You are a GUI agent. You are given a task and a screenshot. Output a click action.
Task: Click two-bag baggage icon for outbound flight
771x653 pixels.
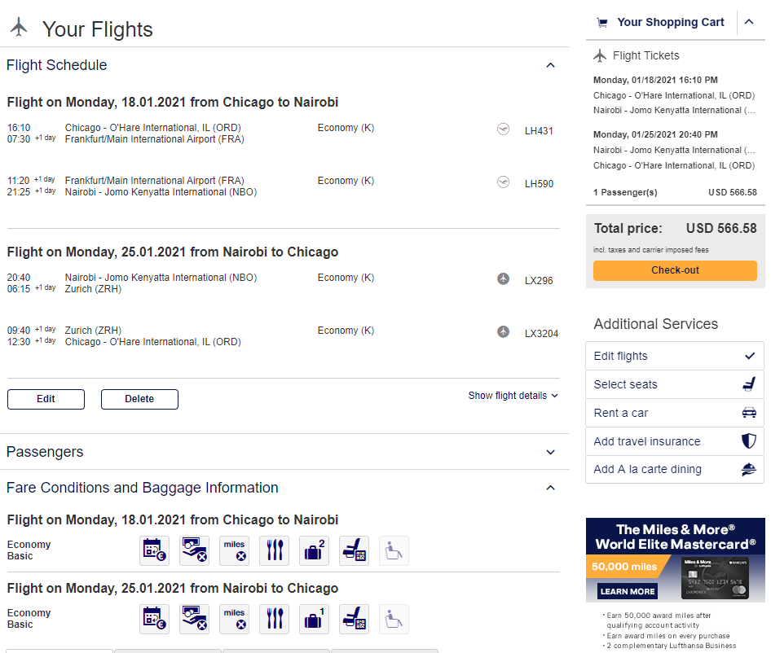(x=315, y=550)
